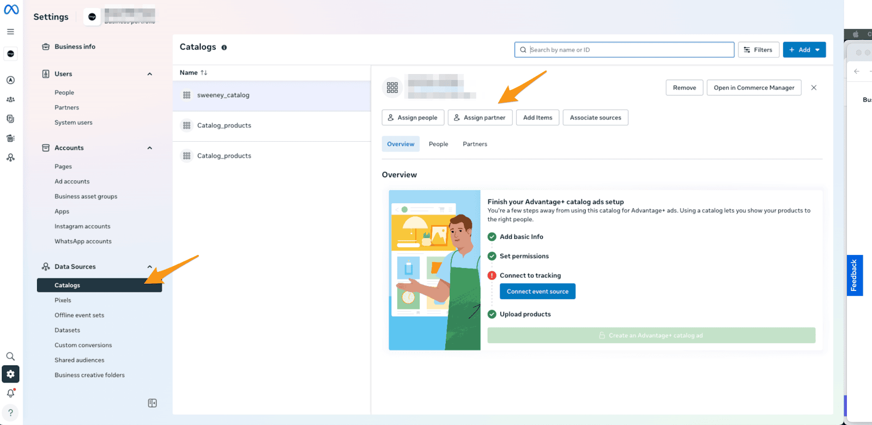Viewport: 872px width, 425px height.
Task: Click the Catalogs info icon
Action: pos(224,47)
